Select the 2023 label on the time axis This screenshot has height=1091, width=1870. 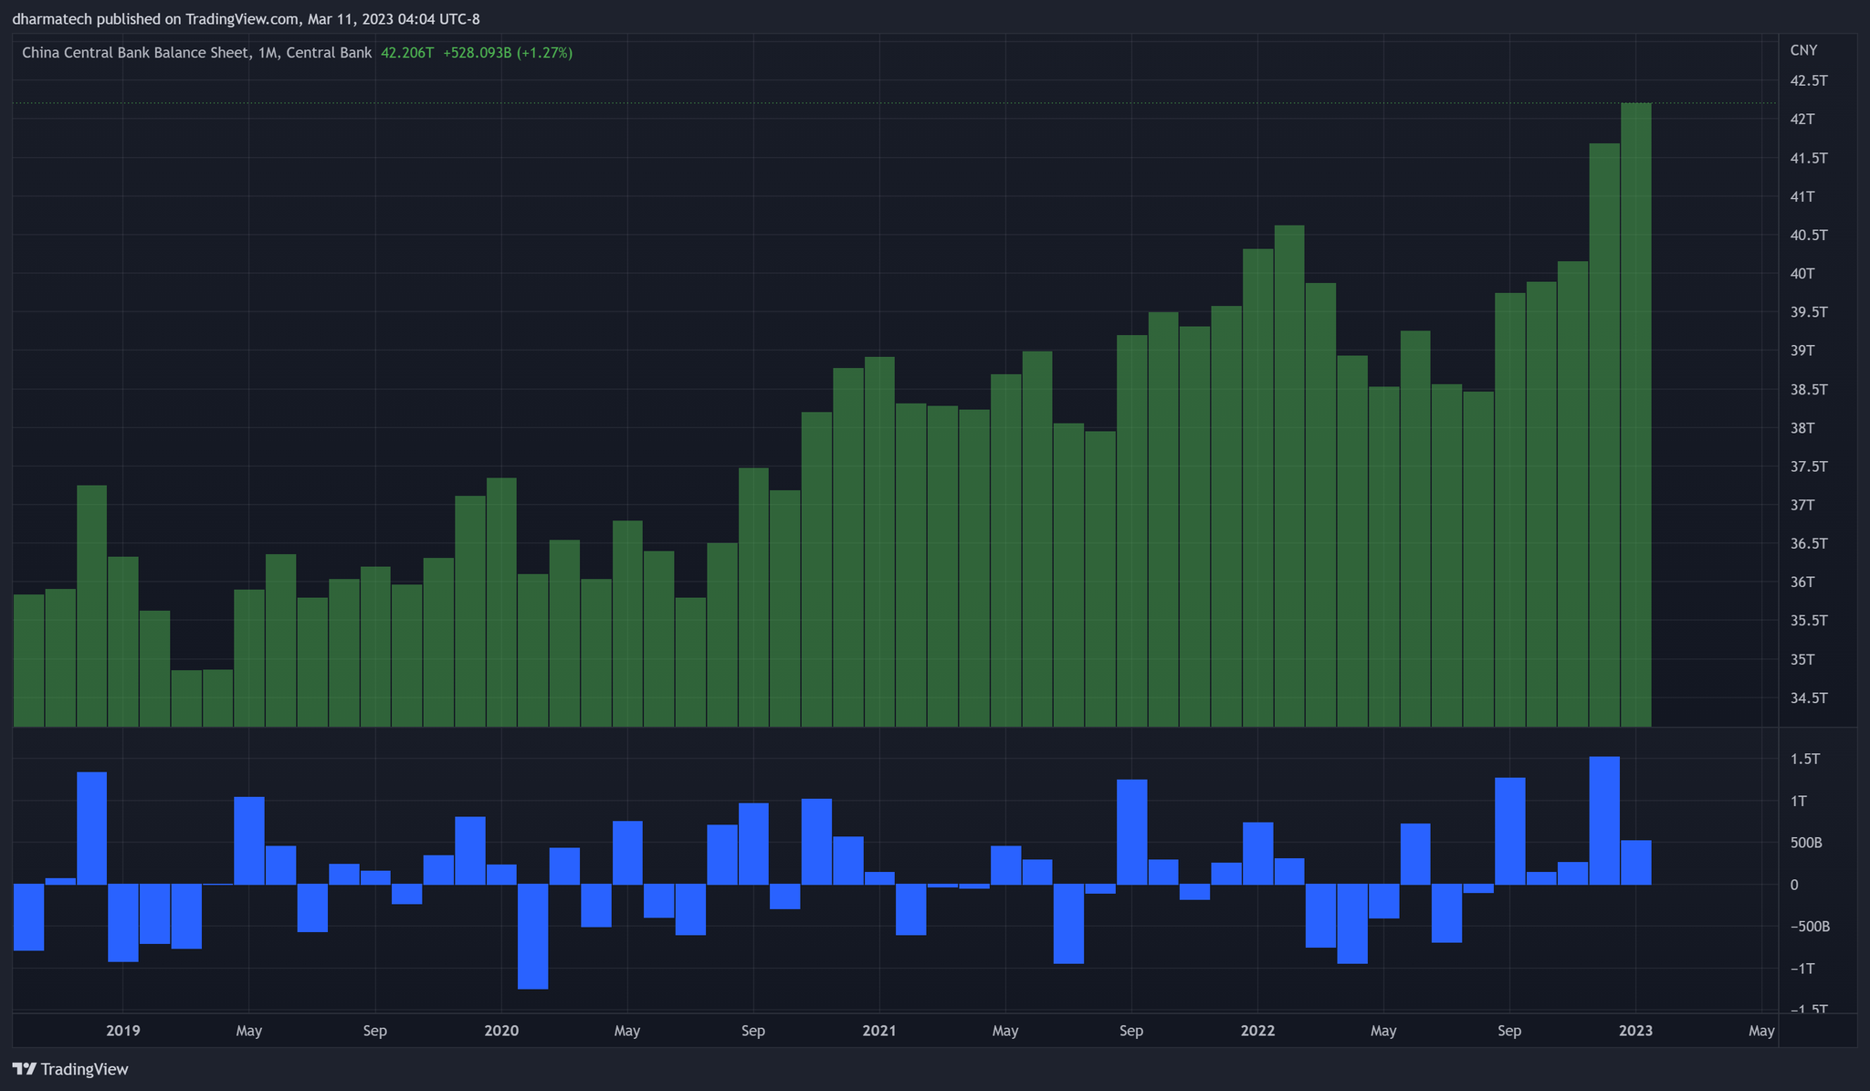[1636, 1030]
